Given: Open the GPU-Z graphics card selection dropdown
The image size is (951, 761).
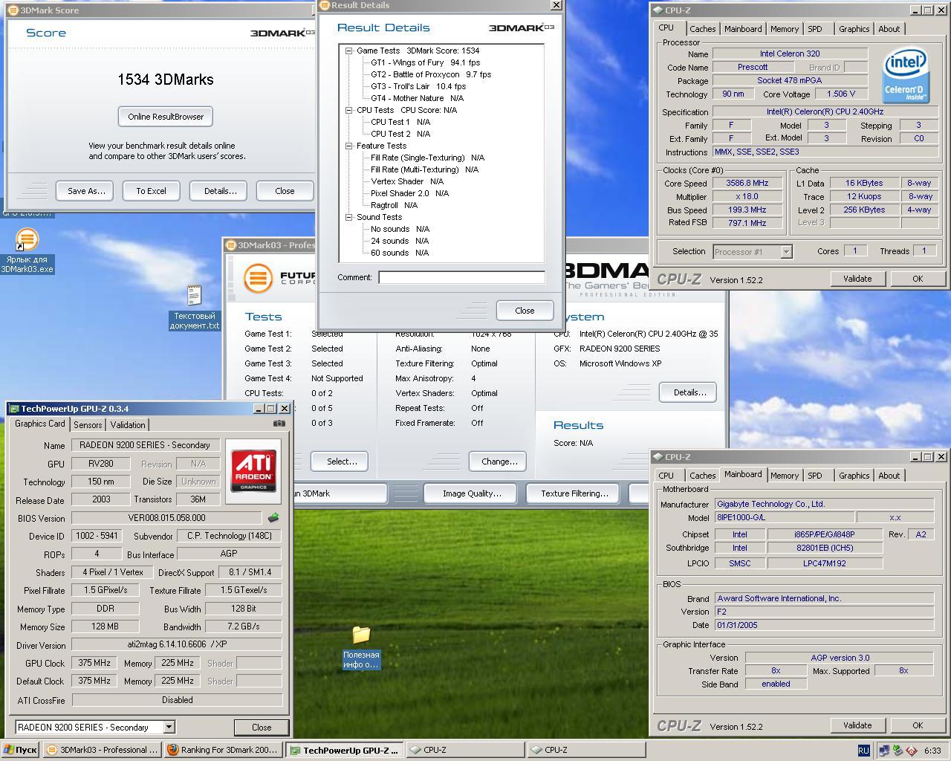Looking at the screenshot, I should (x=169, y=727).
